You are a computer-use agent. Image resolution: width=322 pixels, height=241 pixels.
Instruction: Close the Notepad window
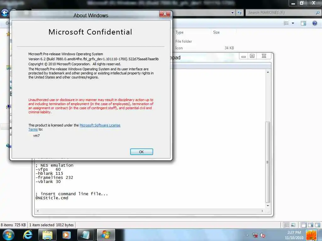(x=264, y=56)
